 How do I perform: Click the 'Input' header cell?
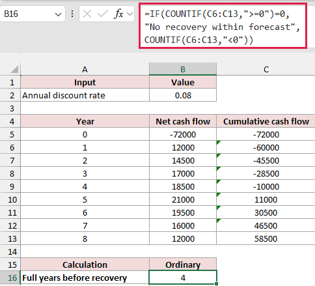(x=85, y=82)
